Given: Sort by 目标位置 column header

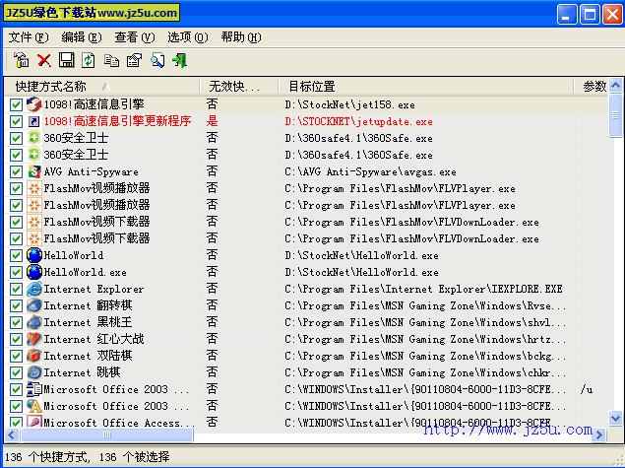Looking at the screenshot, I should (x=426, y=86).
